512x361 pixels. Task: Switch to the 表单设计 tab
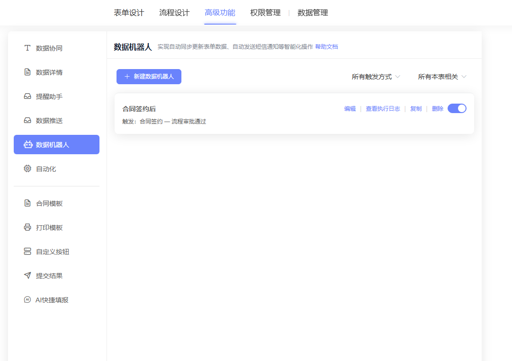pyautogui.click(x=129, y=13)
